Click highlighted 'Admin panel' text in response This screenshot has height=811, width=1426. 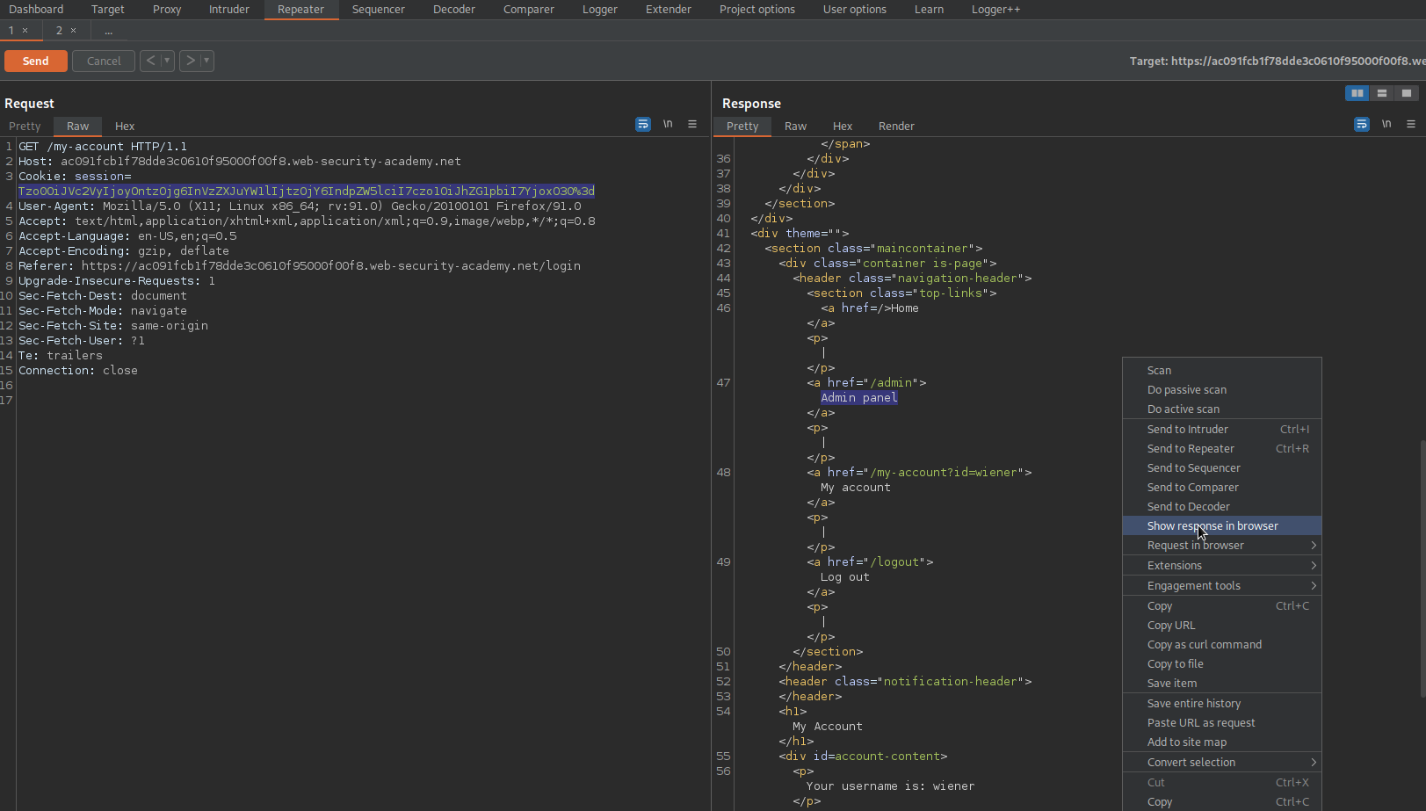[859, 398]
